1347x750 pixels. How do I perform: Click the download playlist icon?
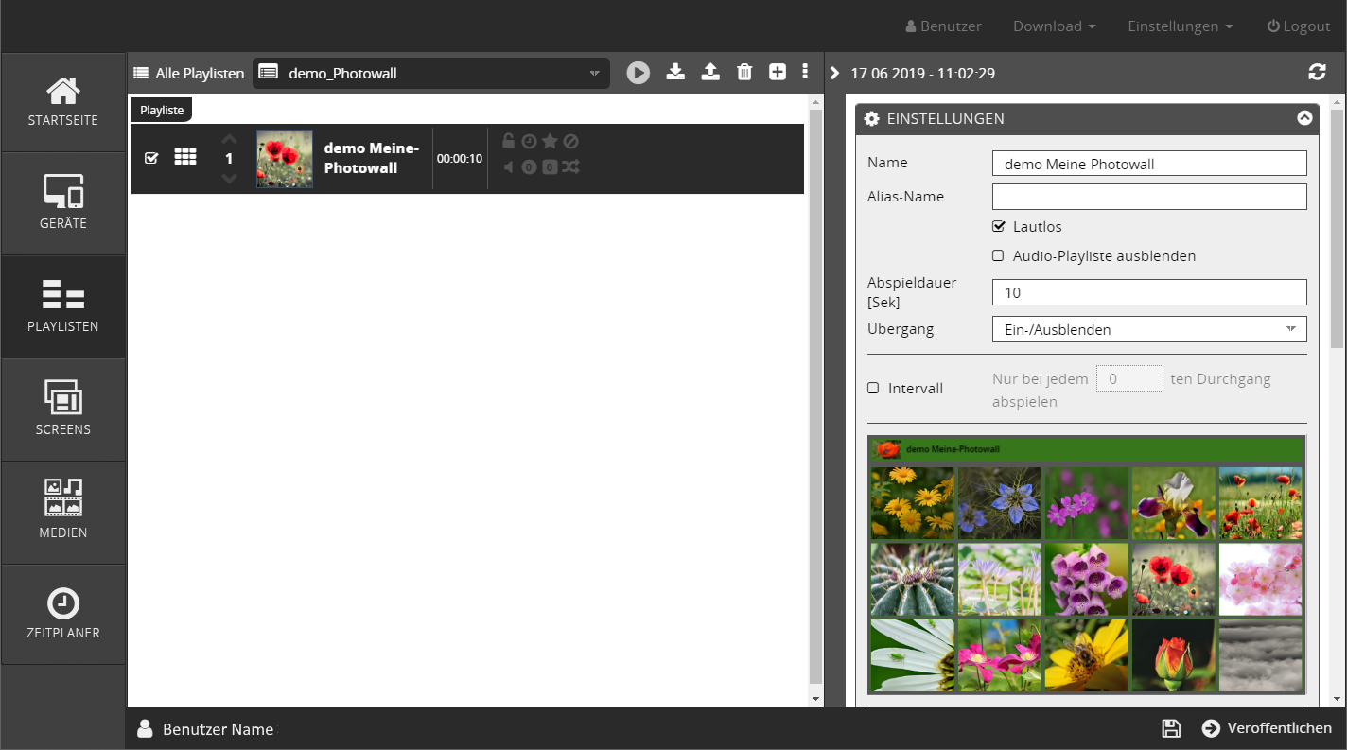(675, 72)
